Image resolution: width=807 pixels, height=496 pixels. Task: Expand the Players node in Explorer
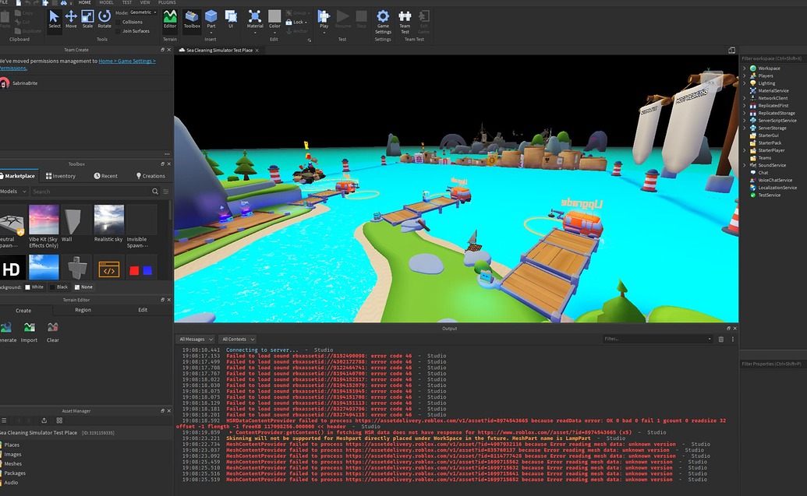coord(744,76)
